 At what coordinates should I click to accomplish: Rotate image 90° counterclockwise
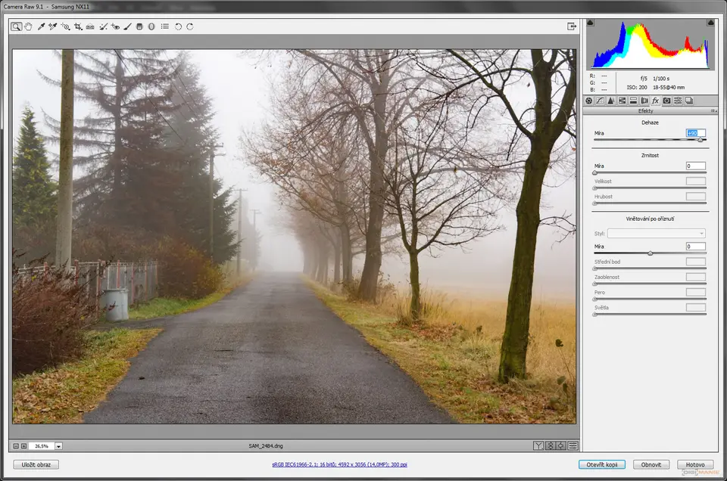[x=178, y=26]
